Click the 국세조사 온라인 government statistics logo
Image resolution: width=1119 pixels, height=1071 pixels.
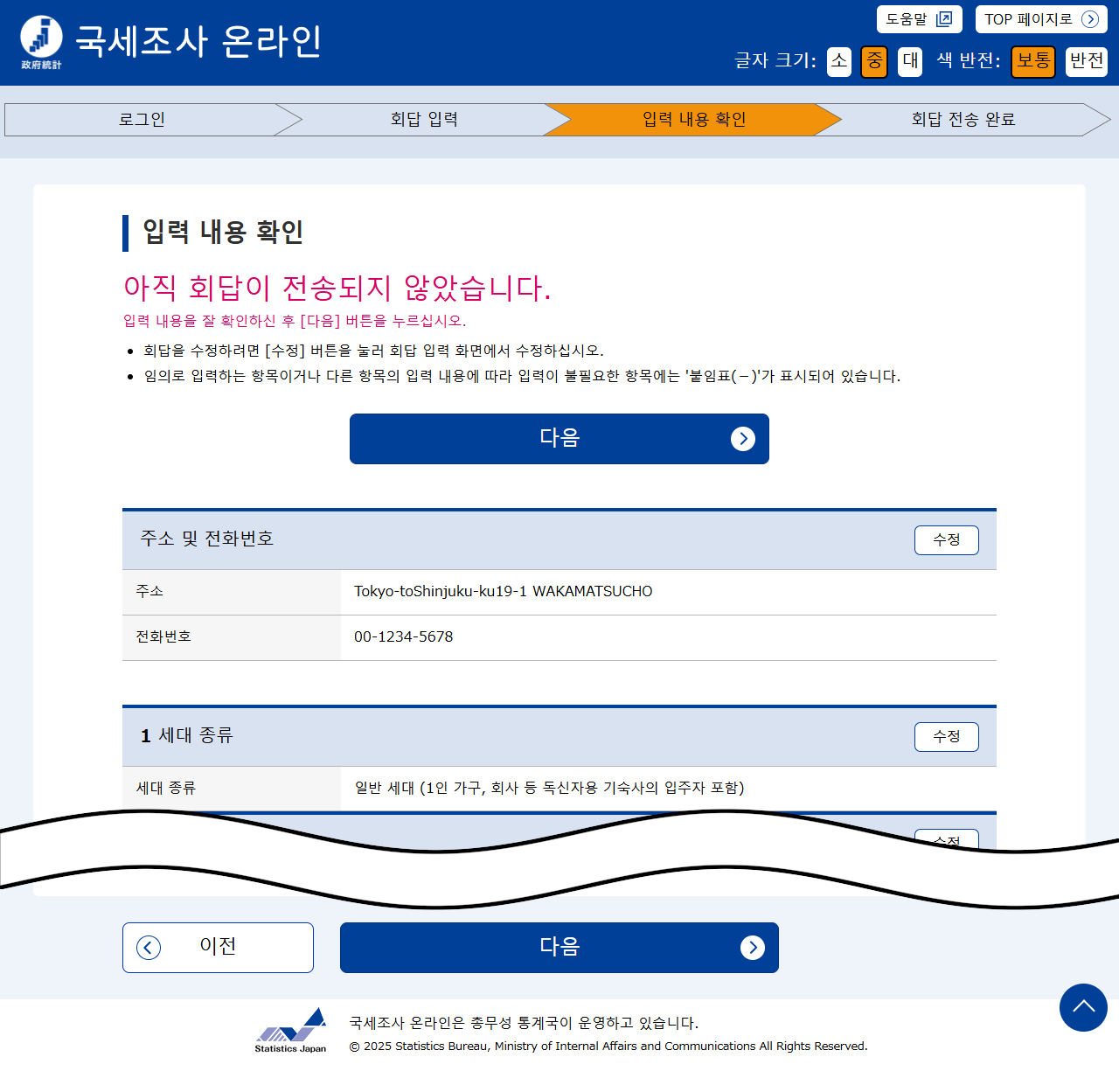point(41,41)
